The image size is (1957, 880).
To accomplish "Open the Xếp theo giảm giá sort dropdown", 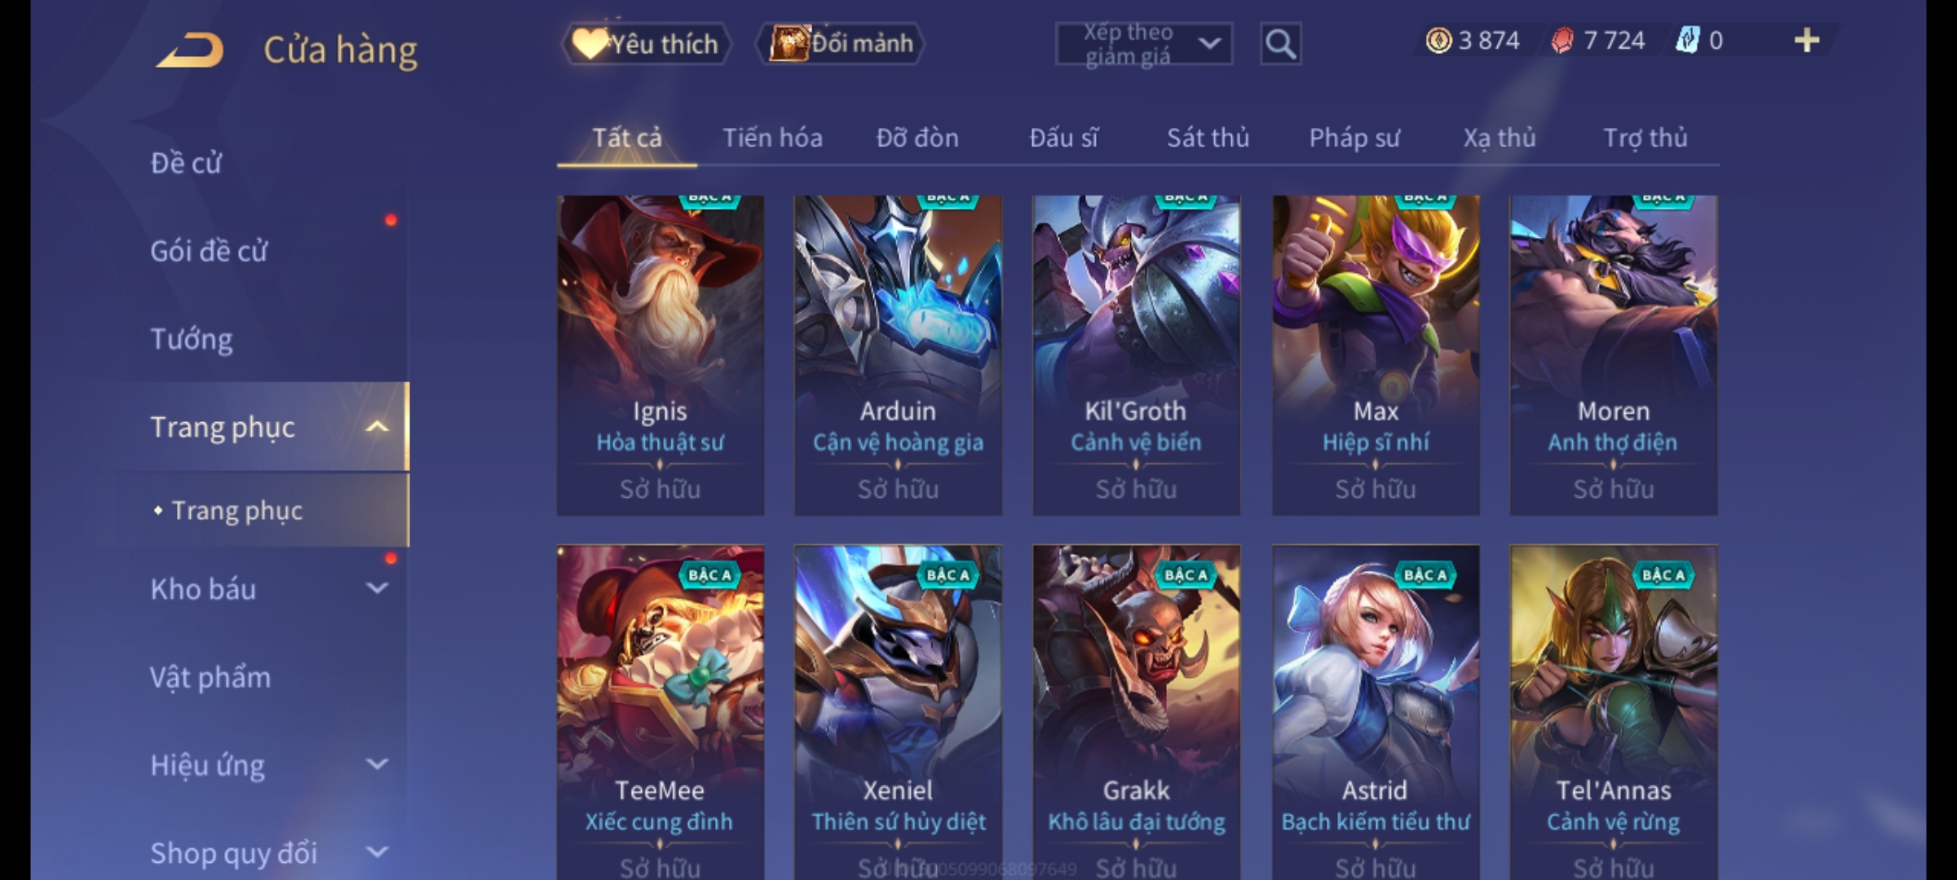I will coord(1143,44).
